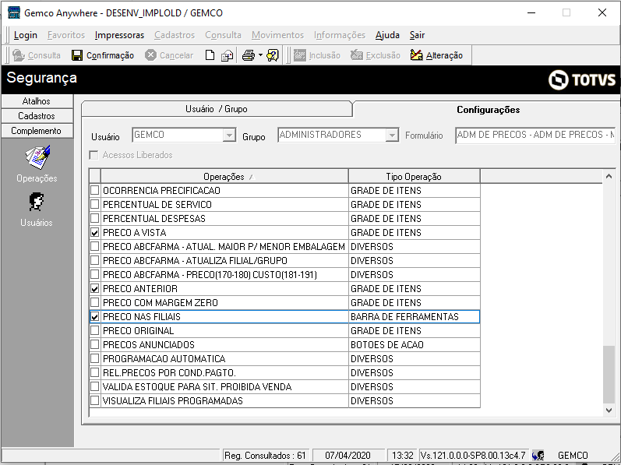Click the Cancelar toolbar button

169,55
